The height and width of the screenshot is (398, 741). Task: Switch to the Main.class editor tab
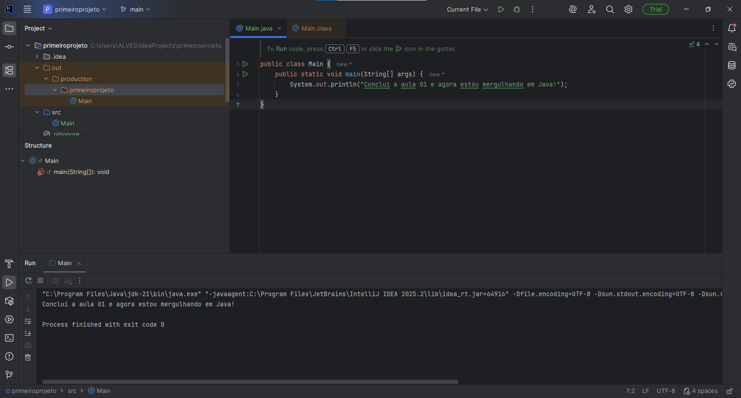pyautogui.click(x=316, y=28)
